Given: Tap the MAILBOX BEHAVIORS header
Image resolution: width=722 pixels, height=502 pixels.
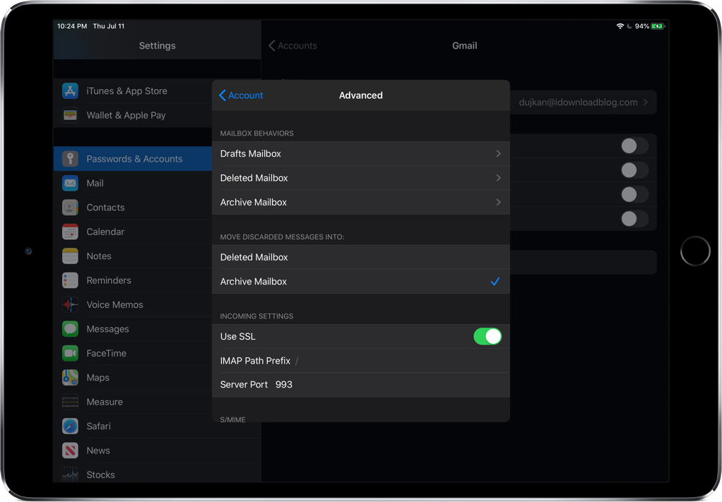Looking at the screenshot, I should click(256, 133).
